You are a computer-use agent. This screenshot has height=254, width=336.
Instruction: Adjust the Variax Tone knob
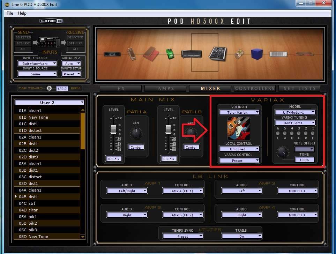(x=283, y=152)
